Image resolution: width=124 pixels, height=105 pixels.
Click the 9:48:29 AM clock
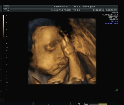pyautogui.click(x=111, y=10)
